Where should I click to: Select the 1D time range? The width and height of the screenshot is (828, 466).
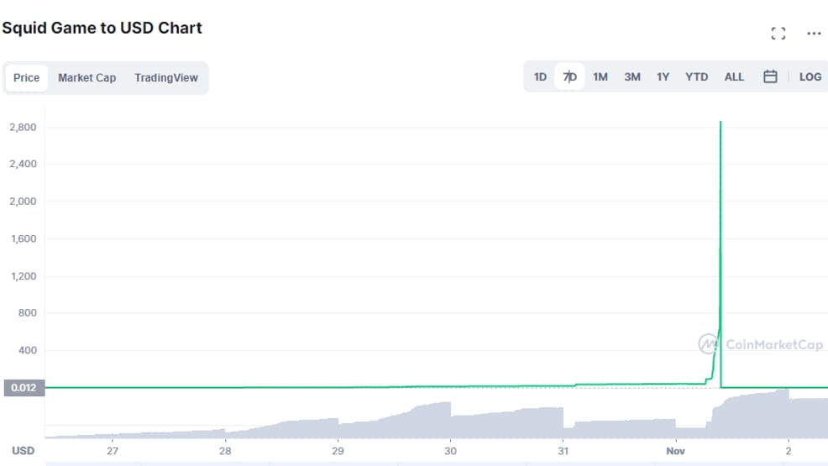pos(540,77)
